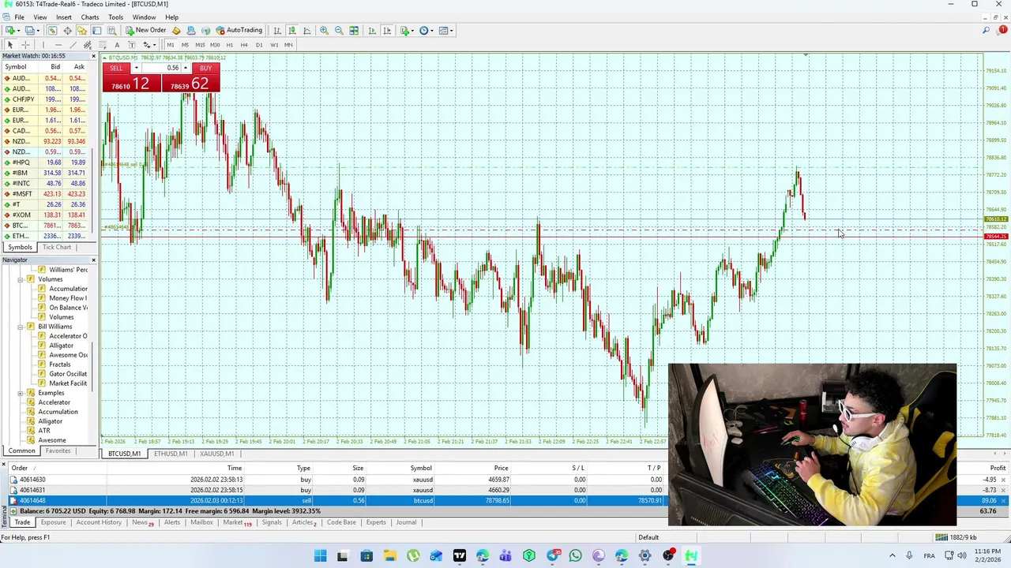
Task: Open the Templates dropdown
Action: (446, 30)
